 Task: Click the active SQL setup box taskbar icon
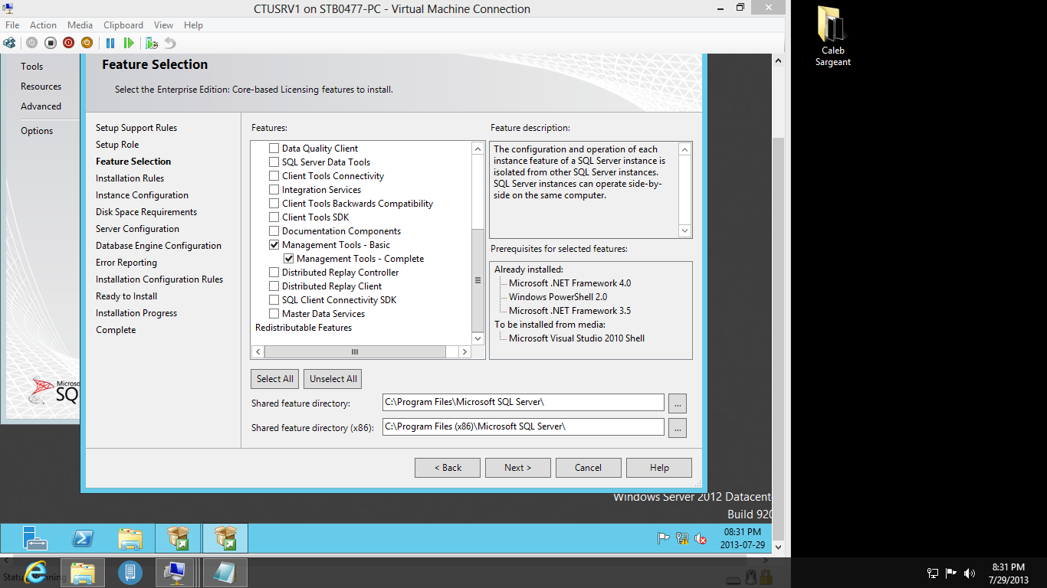pos(225,538)
